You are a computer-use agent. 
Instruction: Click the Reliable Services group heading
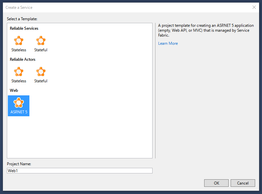[x=24, y=28]
